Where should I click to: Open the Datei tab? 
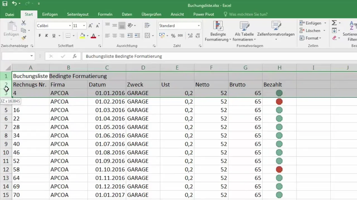point(10,14)
